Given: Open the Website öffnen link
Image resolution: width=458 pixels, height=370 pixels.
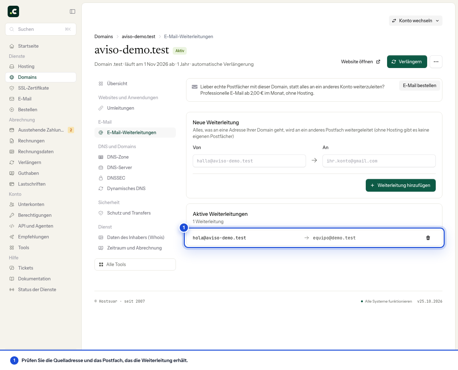Looking at the screenshot, I should pos(361,62).
